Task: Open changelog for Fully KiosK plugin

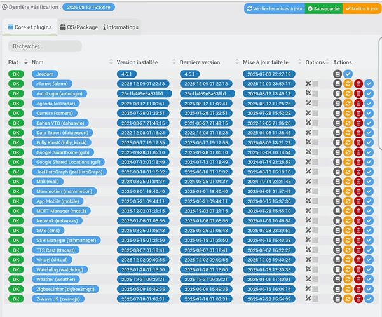Action: (338, 142)
